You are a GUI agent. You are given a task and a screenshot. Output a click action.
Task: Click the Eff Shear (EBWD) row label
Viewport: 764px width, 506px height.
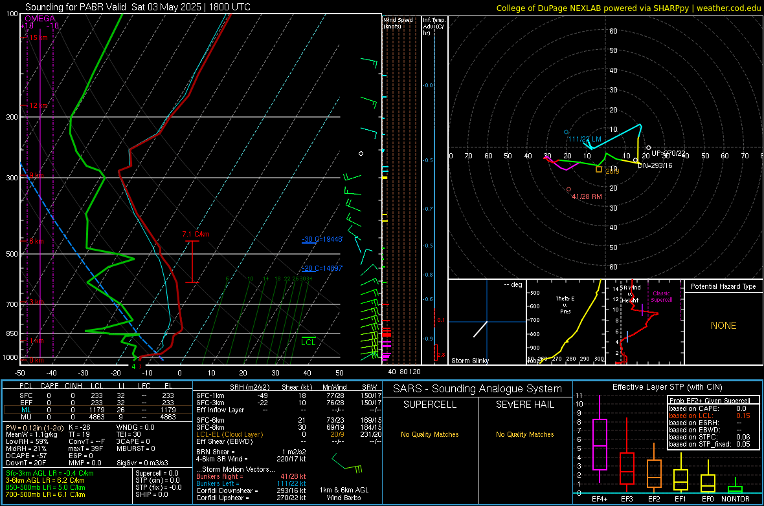click(x=225, y=441)
